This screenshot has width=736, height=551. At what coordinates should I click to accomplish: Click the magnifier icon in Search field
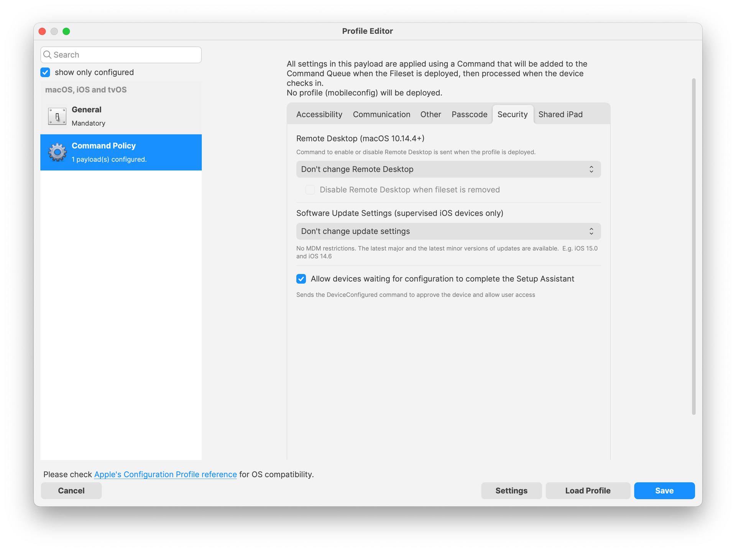[48, 55]
